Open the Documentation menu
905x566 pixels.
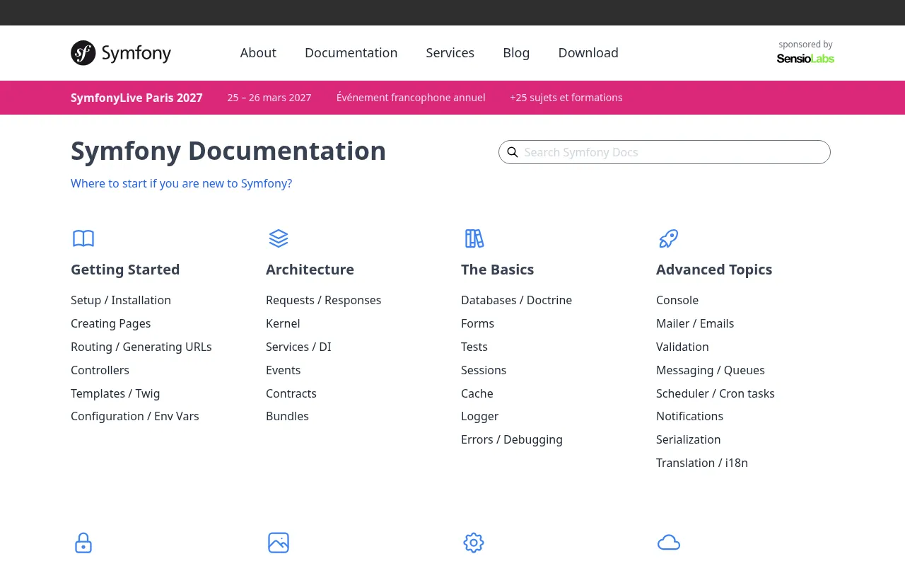click(x=351, y=53)
